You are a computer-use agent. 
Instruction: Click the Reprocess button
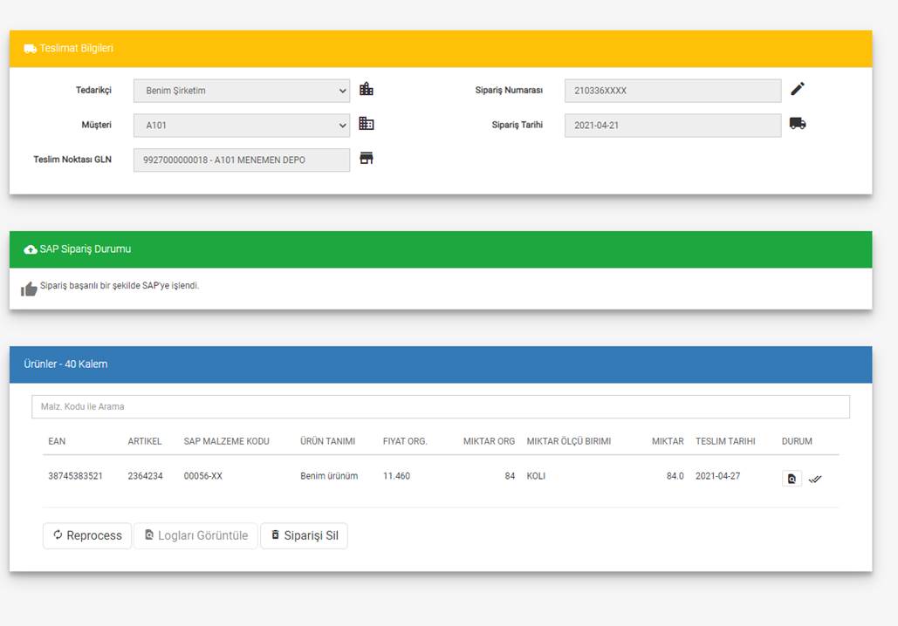87,535
